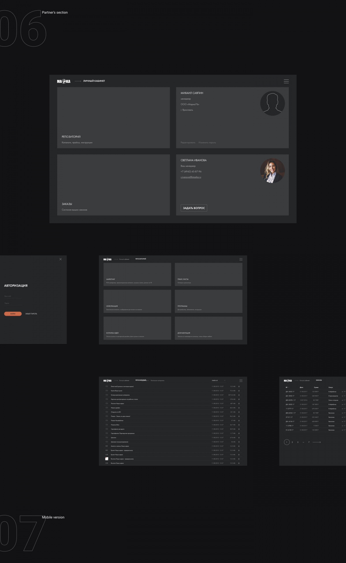Close the Авторизация panel with the X
346x563 pixels.
pos(61,259)
